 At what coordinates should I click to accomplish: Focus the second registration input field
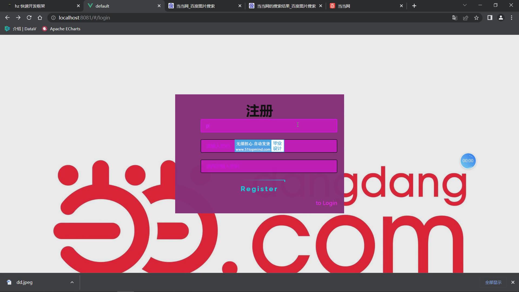pyautogui.click(x=269, y=146)
